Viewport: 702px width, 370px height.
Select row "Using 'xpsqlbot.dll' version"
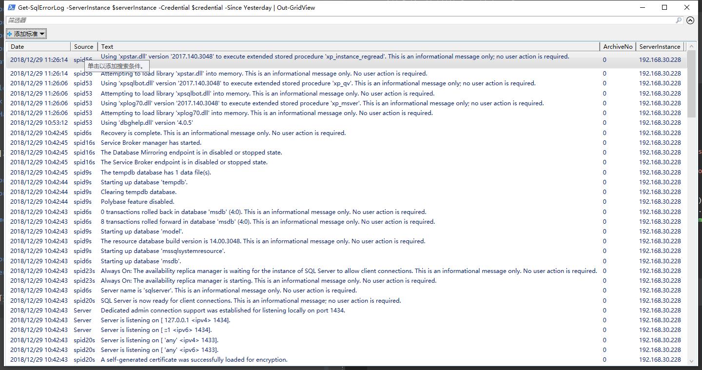347,83
